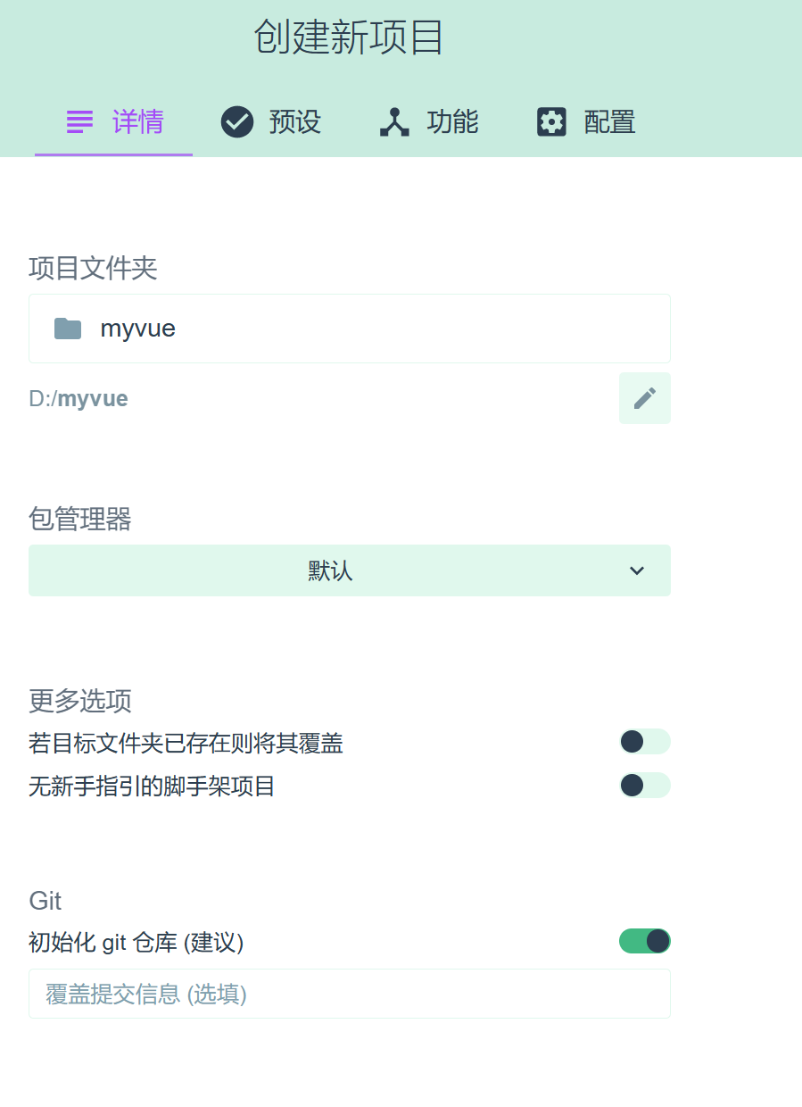This screenshot has width=802, height=1107.
Task: Click the checkmark icon beside 预设
Action: (236, 121)
